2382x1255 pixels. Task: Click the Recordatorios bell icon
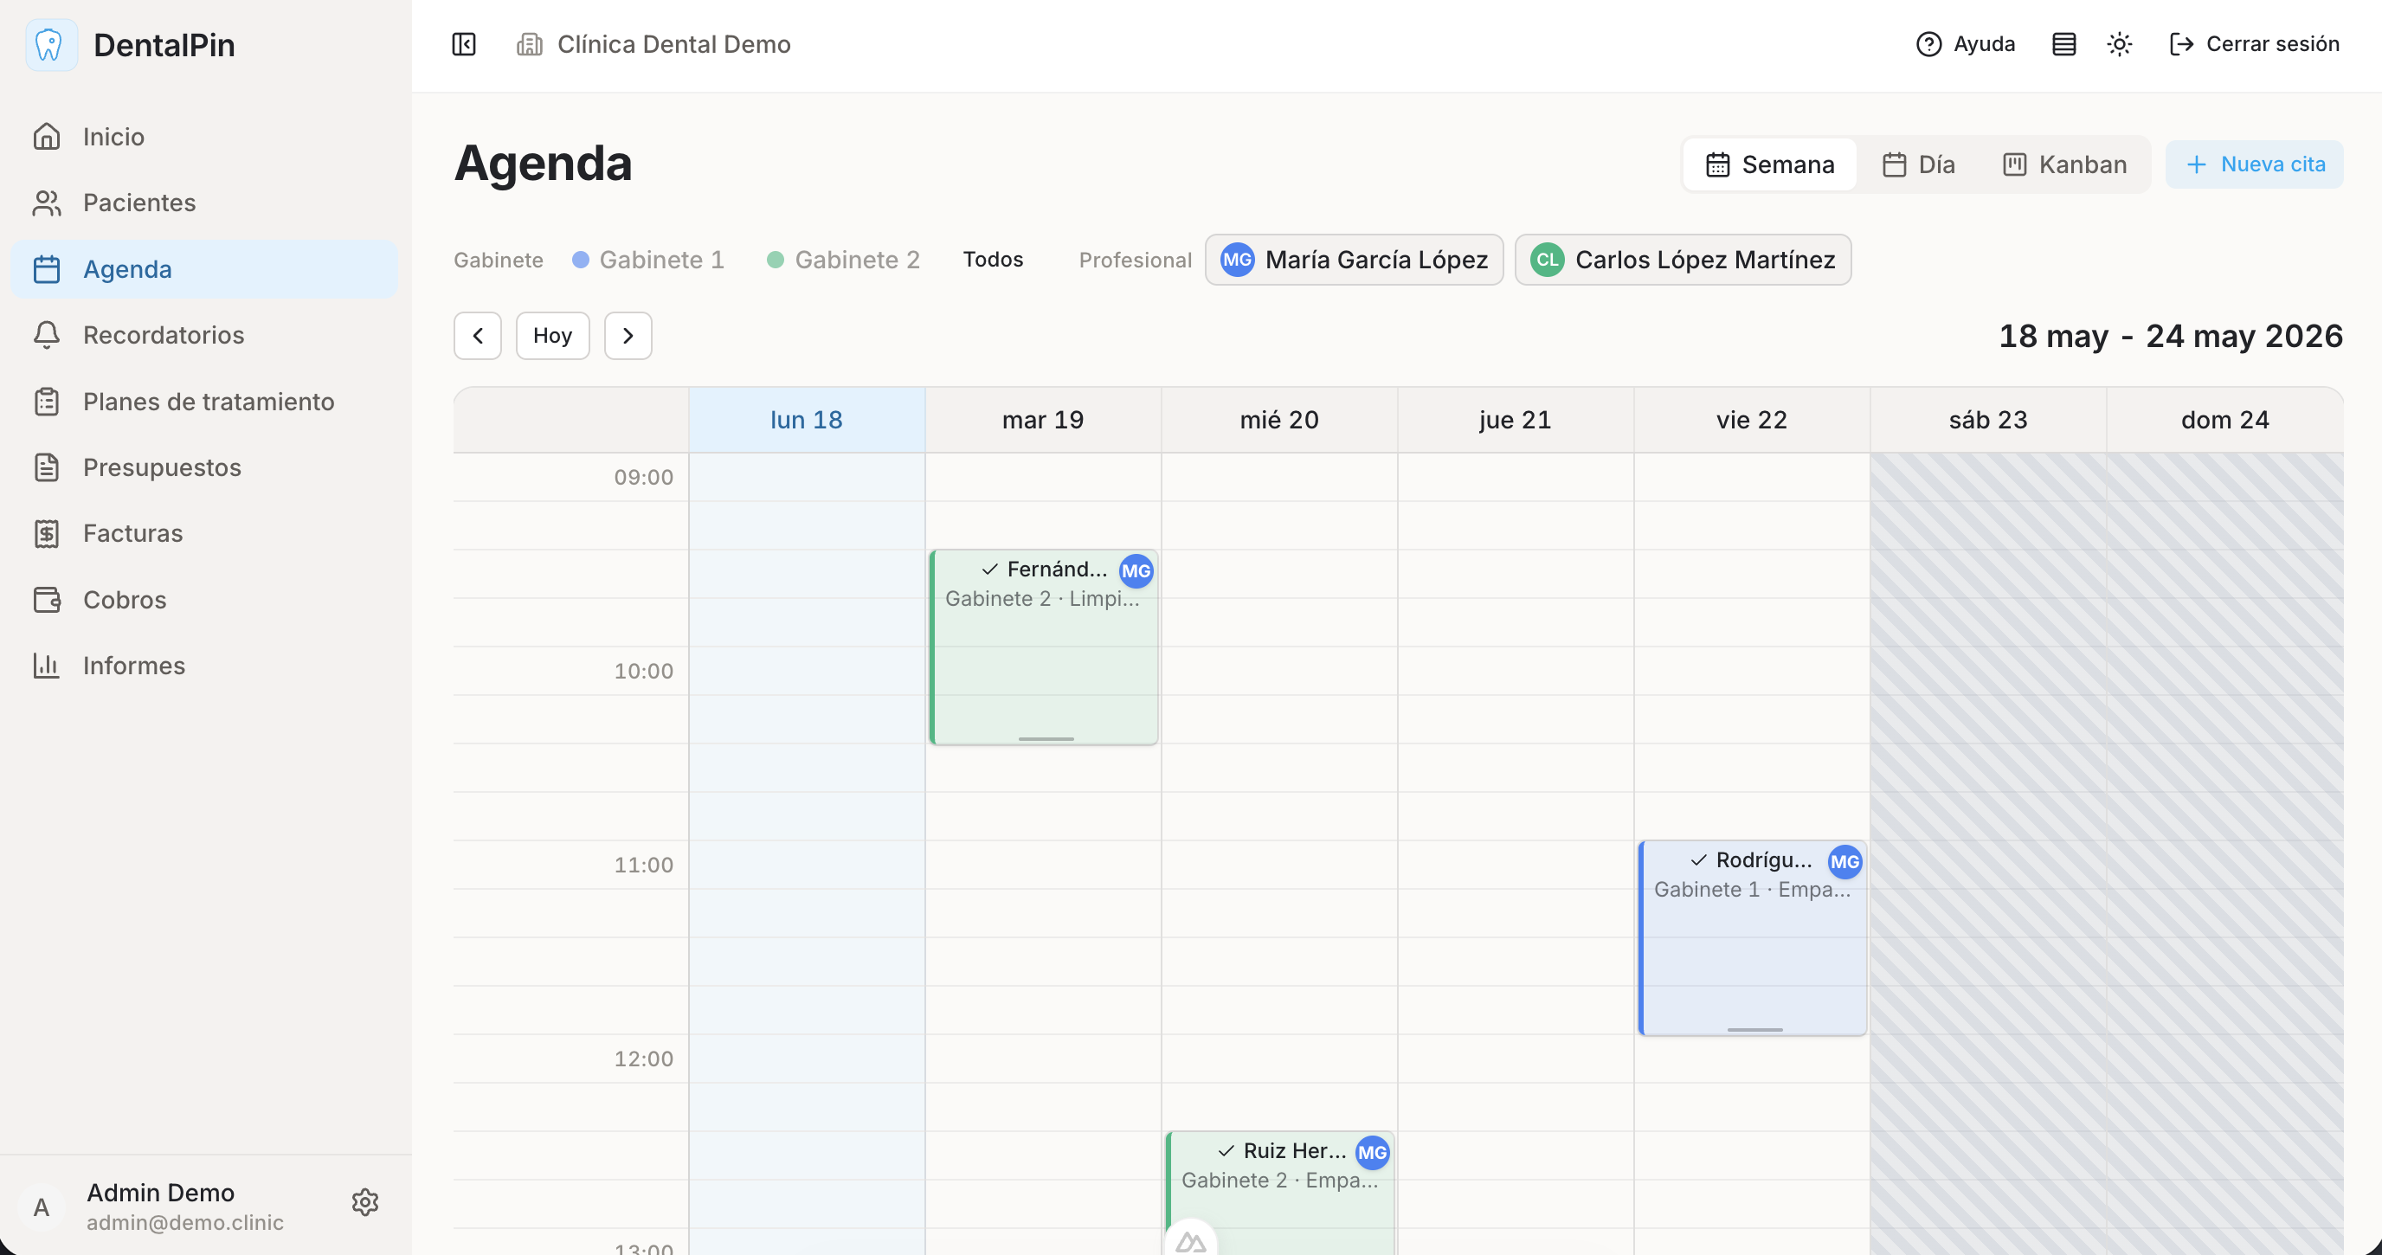click(x=46, y=335)
